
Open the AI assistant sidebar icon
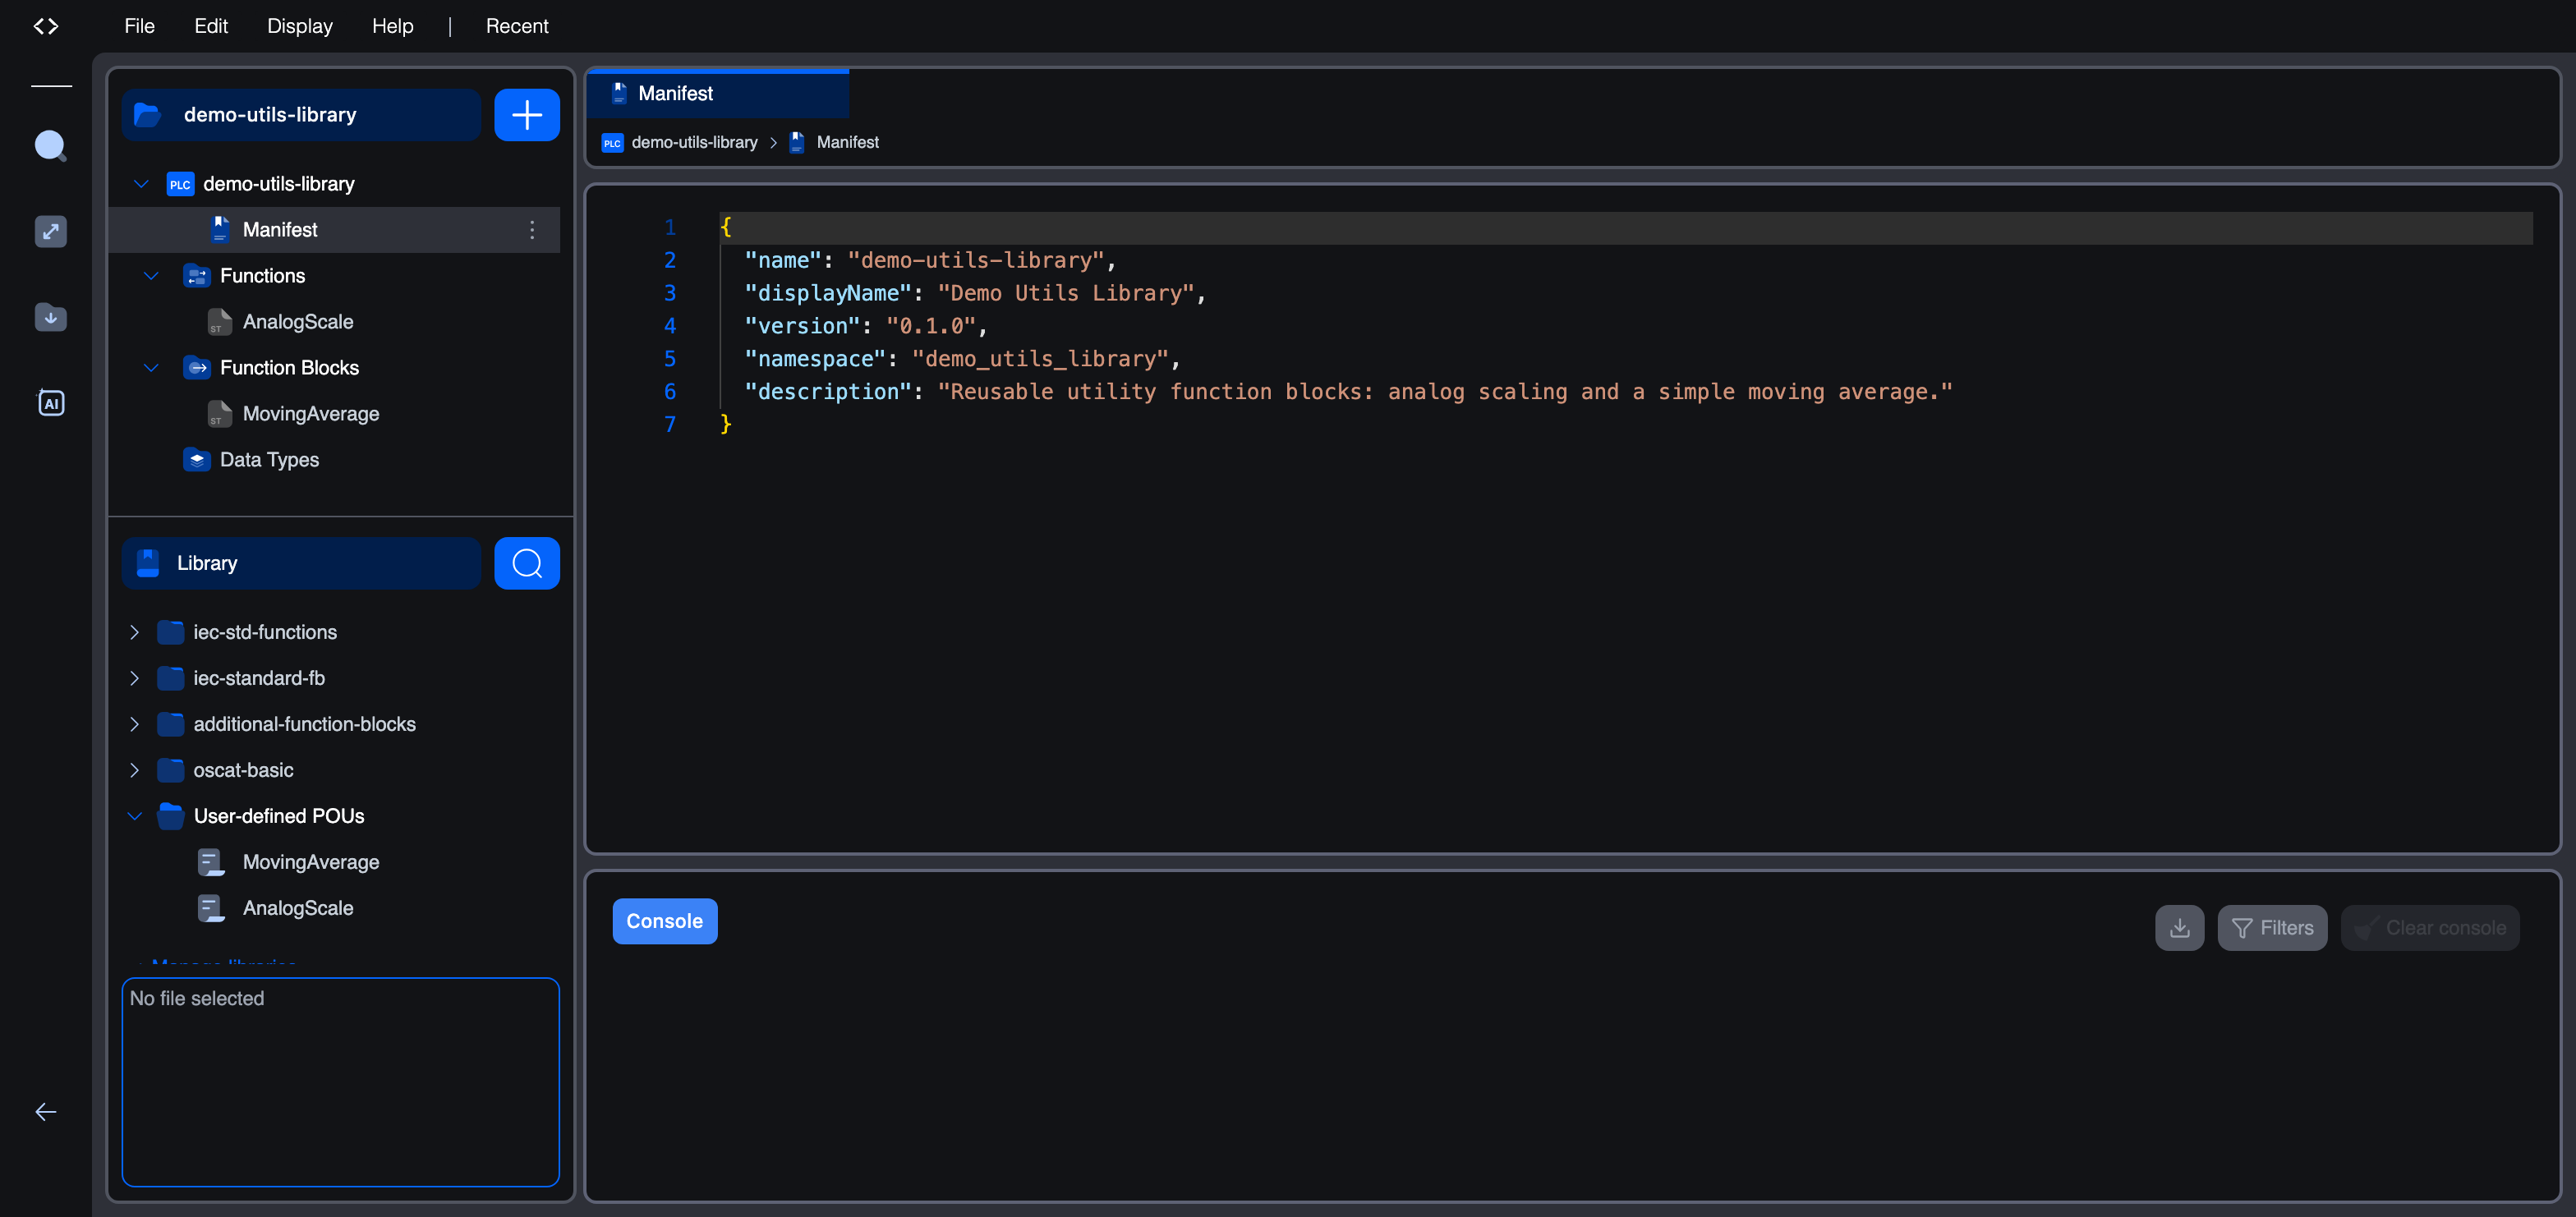coord(51,403)
